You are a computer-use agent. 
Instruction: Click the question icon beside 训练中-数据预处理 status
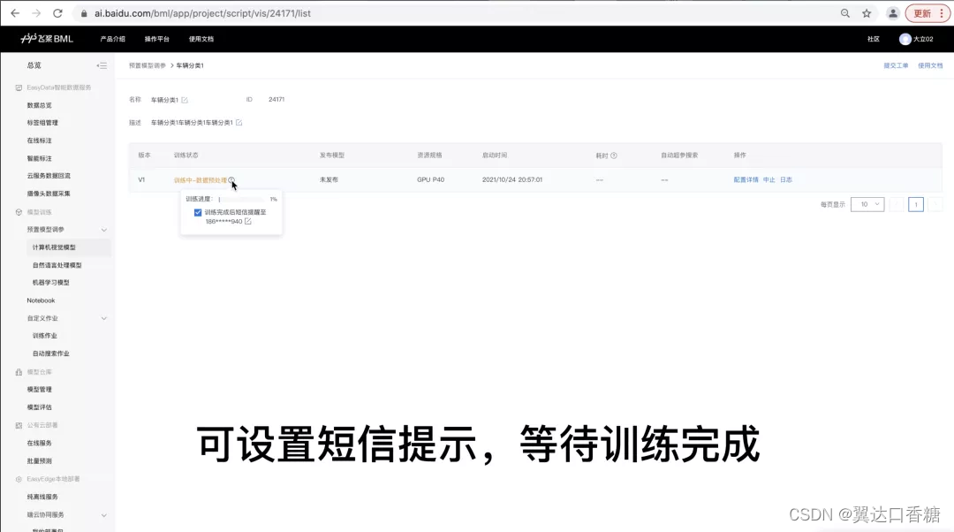coord(231,180)
